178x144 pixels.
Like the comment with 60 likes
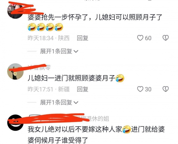tap(140, 38)
